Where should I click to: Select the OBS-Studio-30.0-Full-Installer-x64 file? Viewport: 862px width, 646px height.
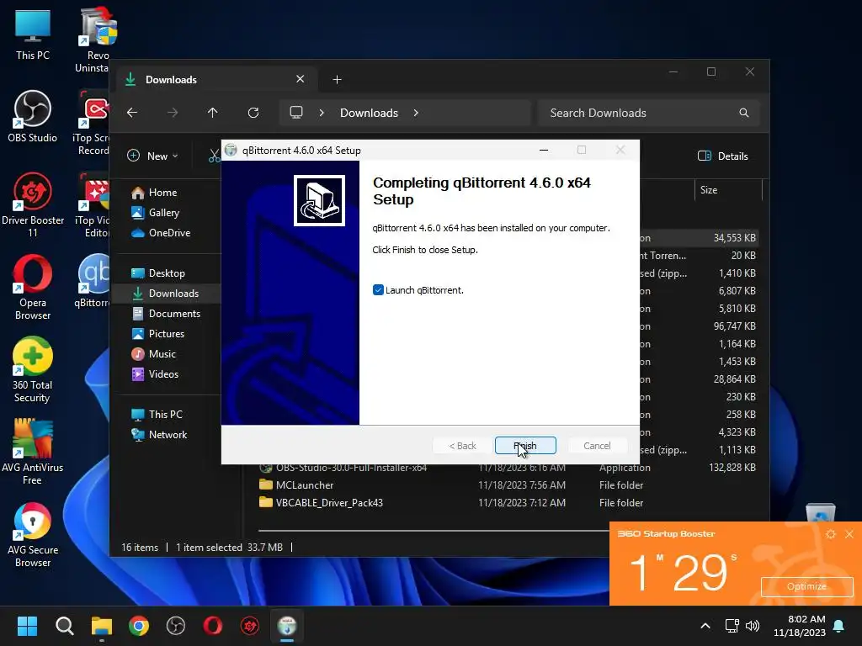351,468
